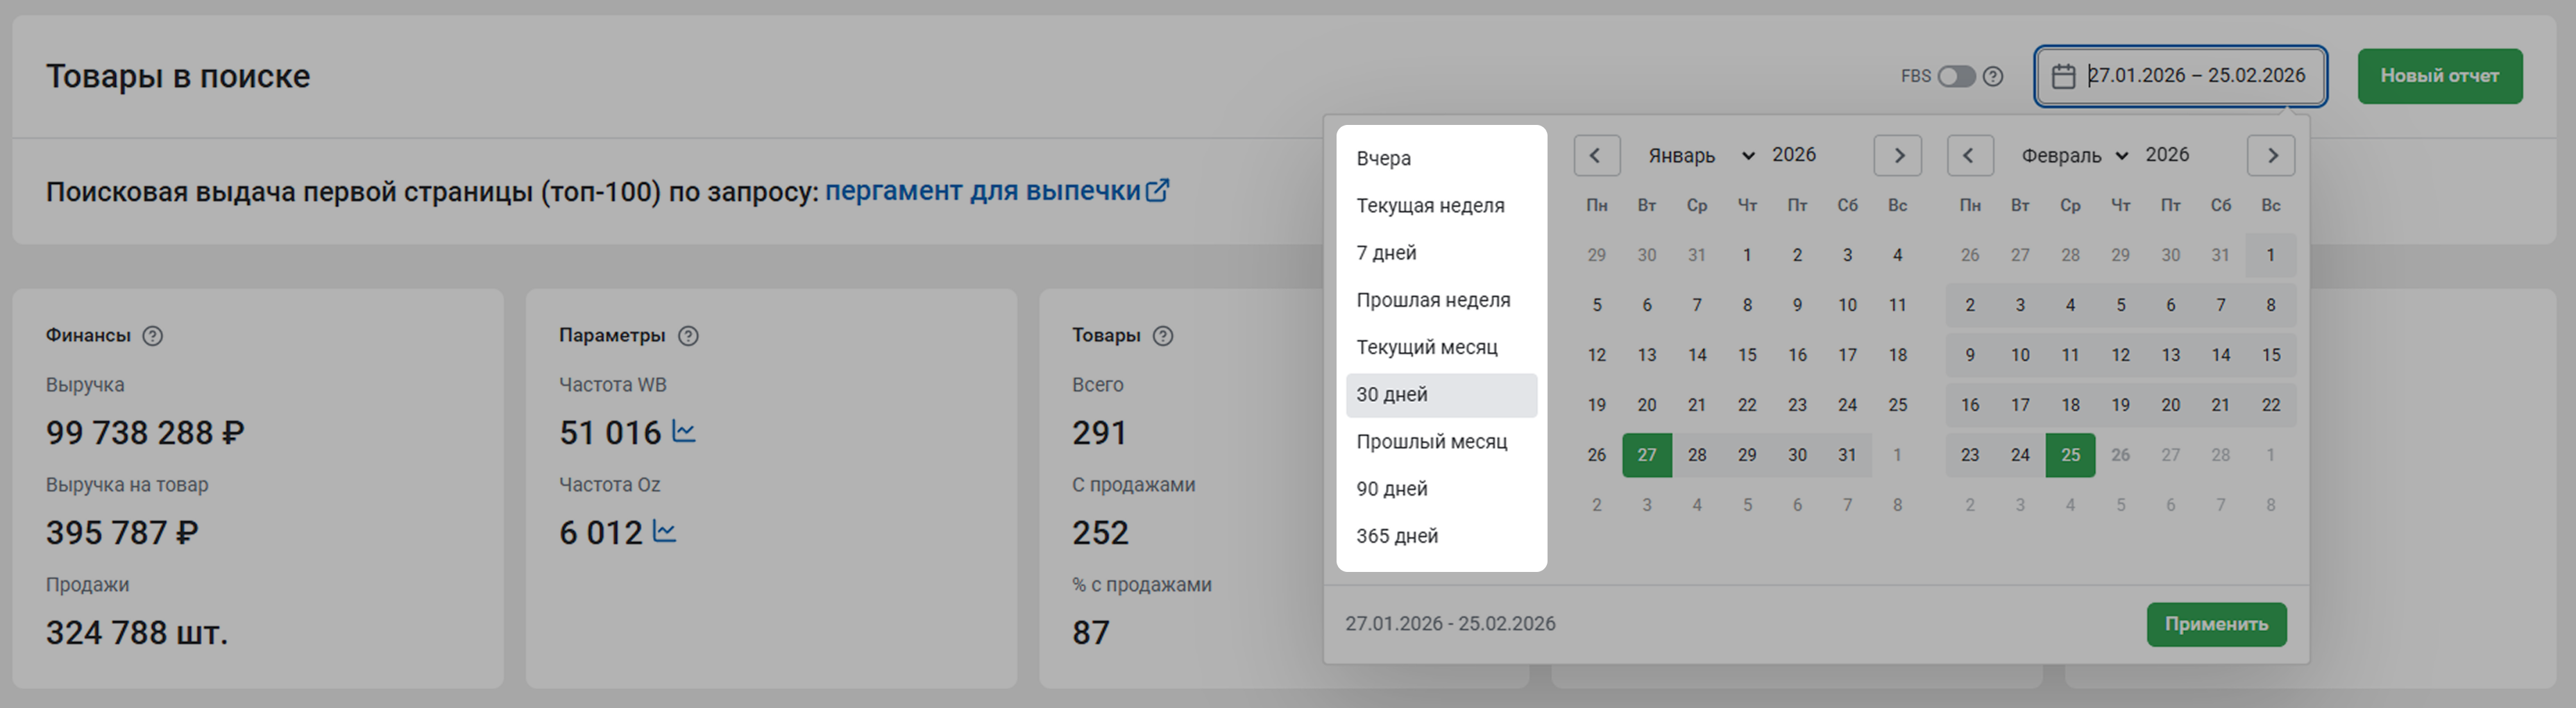Screen dimensions: 2576x708
Task: Select January 15 in the calendar
Action: 1747,355
